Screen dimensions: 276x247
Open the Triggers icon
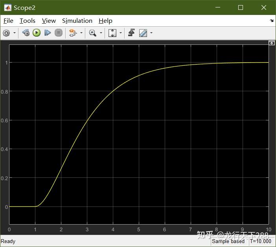tap(131, 33)
